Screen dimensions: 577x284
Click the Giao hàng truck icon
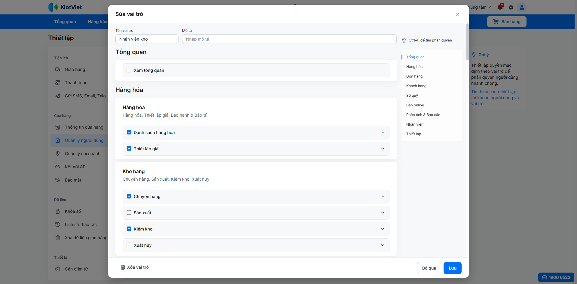tap(58, 69)
